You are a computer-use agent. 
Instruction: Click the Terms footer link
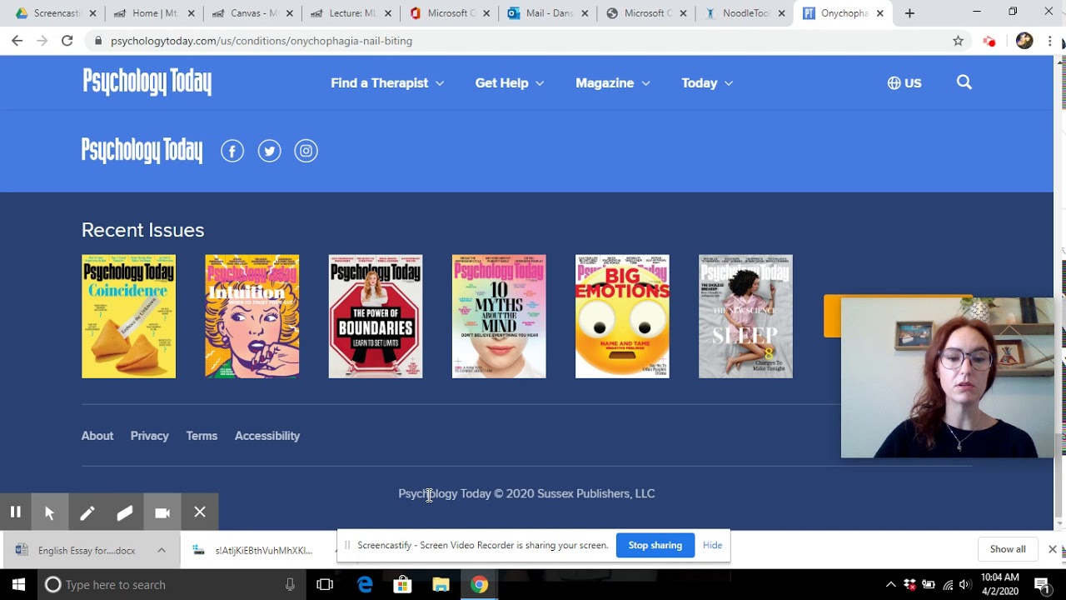[202, 436]
